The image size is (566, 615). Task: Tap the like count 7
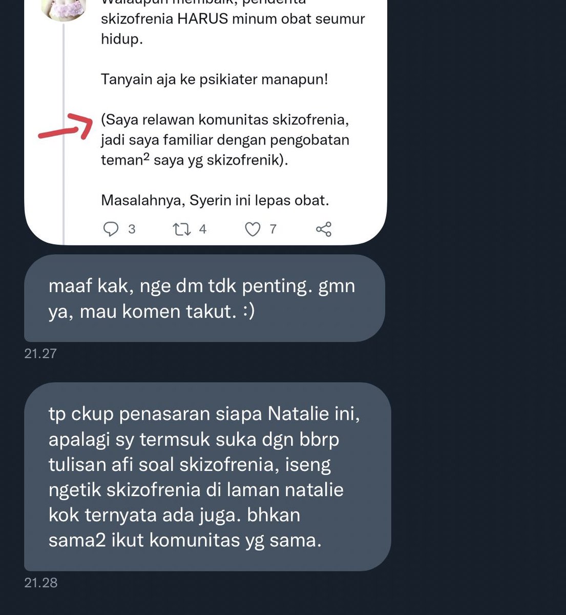click(x=273, y=229)
